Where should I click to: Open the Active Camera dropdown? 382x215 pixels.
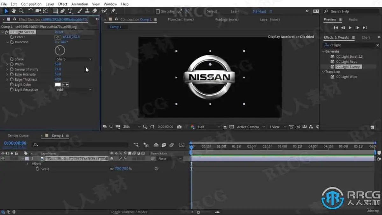click(x=251, y=127)
